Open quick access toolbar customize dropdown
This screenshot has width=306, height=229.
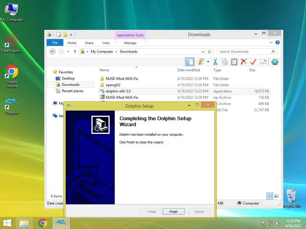(x=71, y=35)
